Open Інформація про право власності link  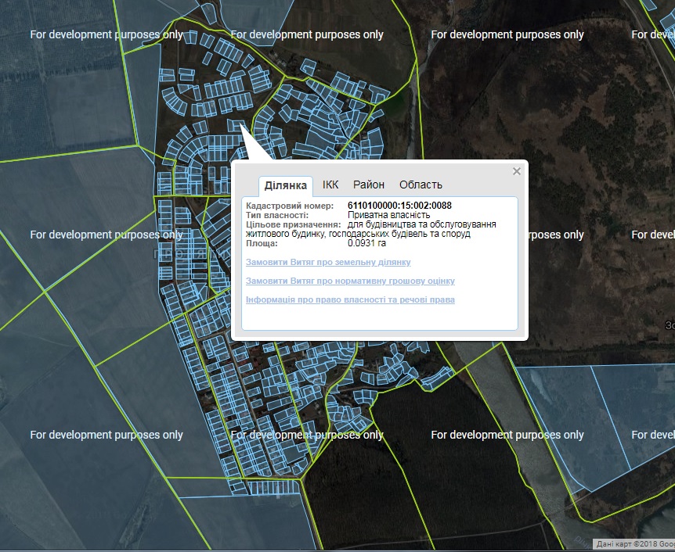point(350,299)
